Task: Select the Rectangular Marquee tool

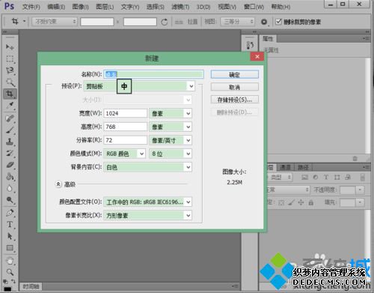Action: tap(10, 59)
